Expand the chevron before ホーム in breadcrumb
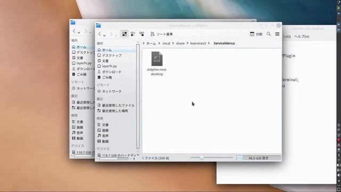The image size is (341, 192). [144, 43]
